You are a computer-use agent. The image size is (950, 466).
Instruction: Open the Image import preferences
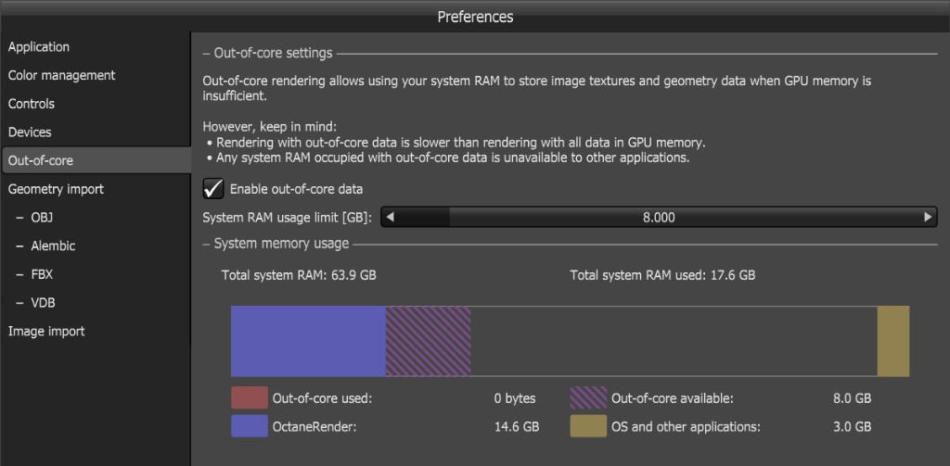tap(46, 332)
